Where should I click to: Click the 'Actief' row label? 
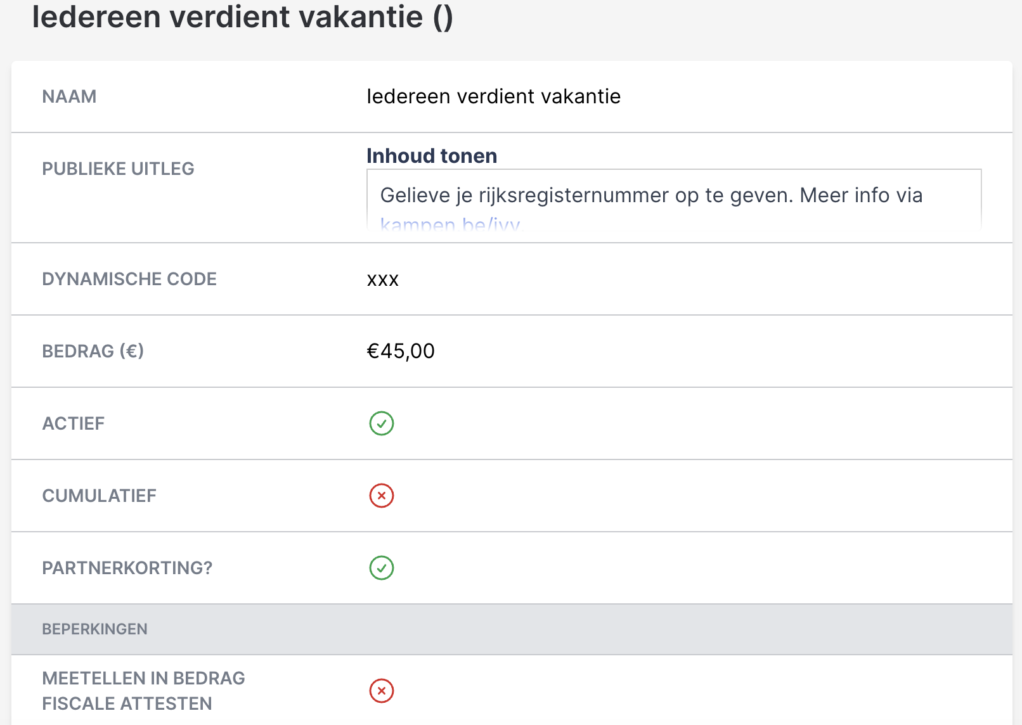pyautogui.click(x=73, y=423)
